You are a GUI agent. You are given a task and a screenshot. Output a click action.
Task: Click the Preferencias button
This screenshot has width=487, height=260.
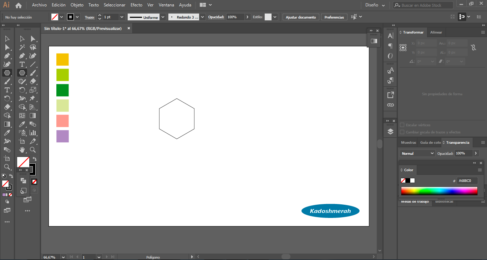tap(334, 17)
